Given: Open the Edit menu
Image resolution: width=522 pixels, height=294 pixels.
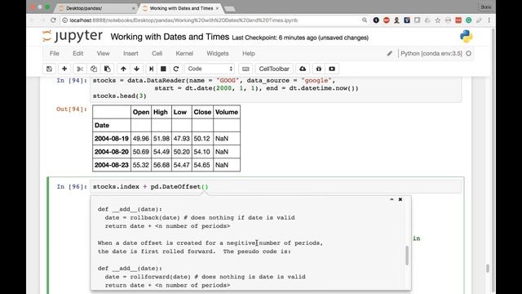Looking at the screenshot, I should 78,53.
